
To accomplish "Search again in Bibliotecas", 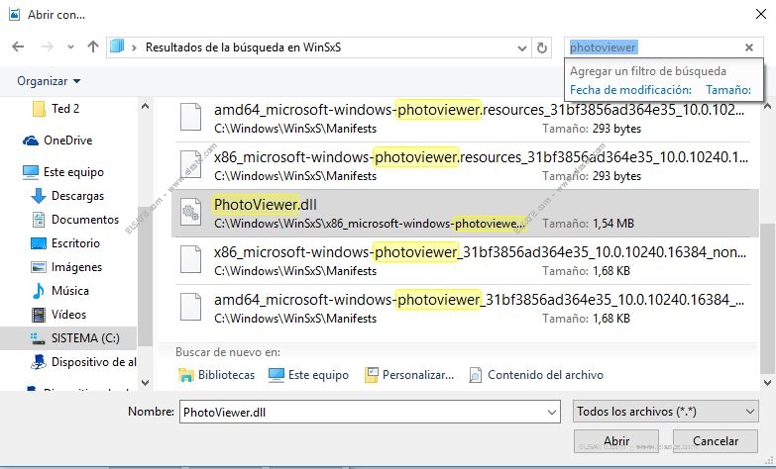I will 216,375.
